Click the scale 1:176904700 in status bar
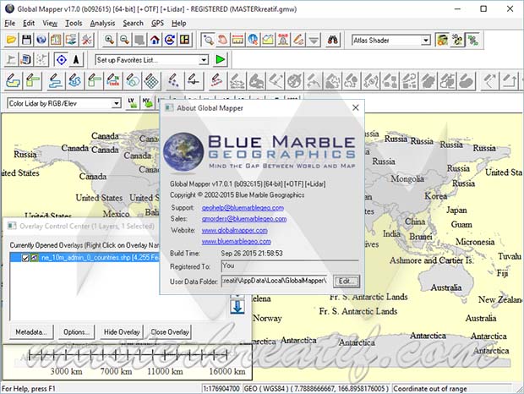Viewport: 524px width, 394px height. (221, 389)
